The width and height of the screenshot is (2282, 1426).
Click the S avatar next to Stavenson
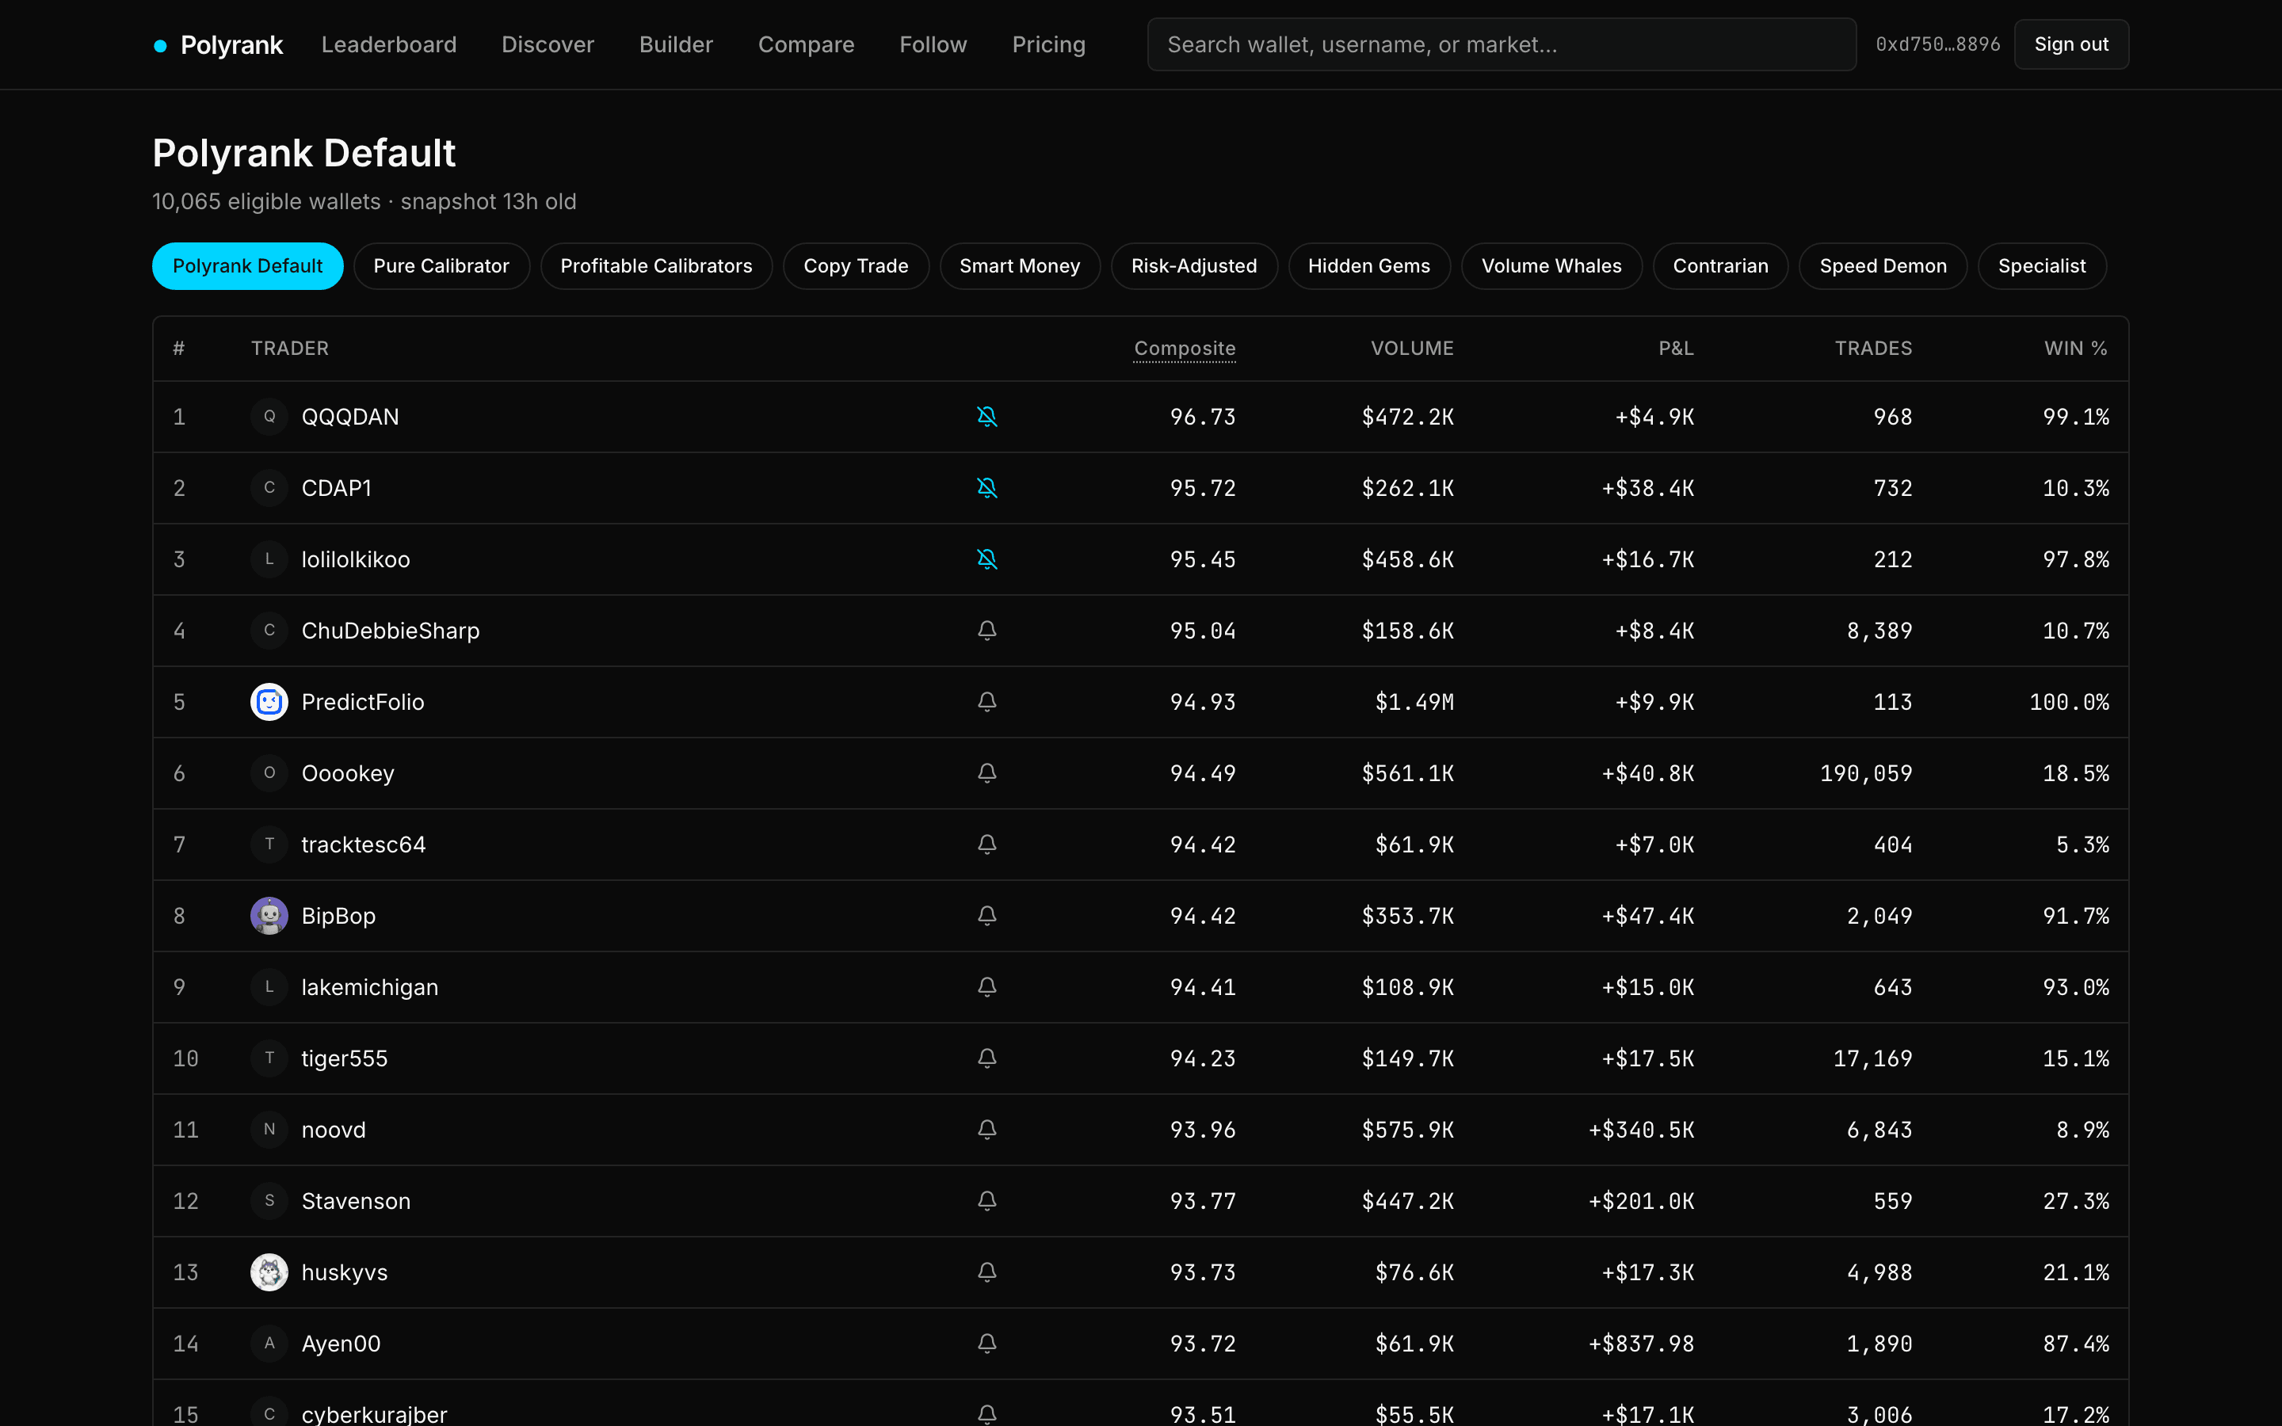(269, 1200)
